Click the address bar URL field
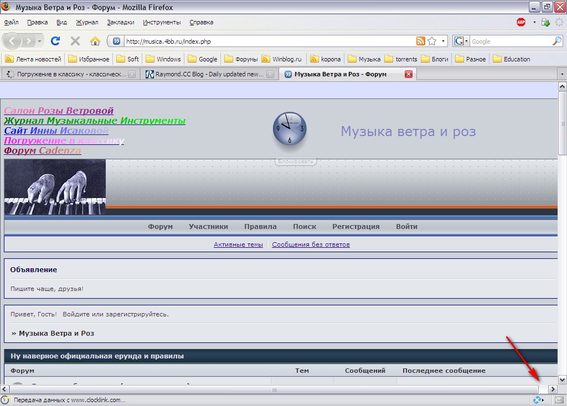Image resolution: width=567 pixels, height=406 pixels. tap(270, 41)
